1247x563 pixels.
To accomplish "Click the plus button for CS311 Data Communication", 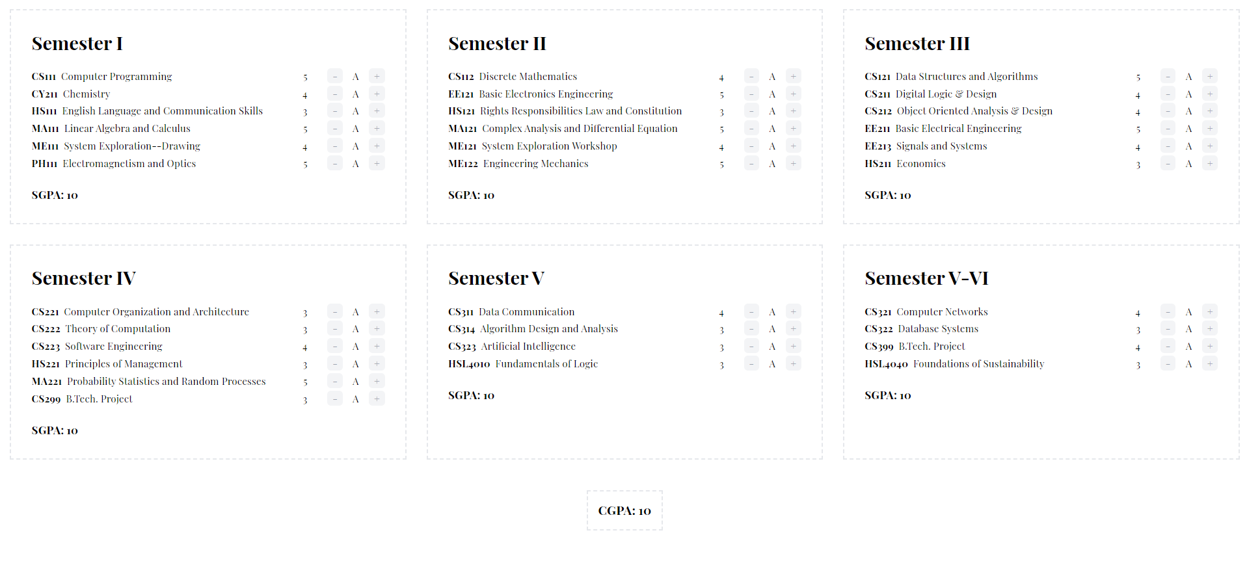I will tap(793, 311).
